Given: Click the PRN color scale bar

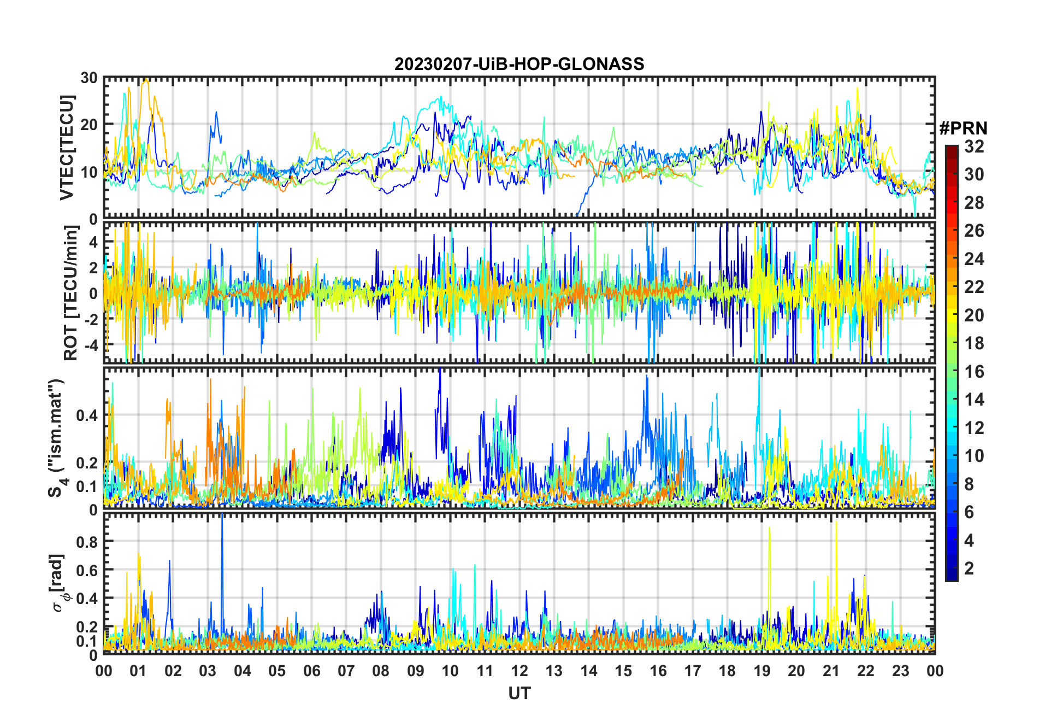Looking at the screenshot, I should [952, 363].
